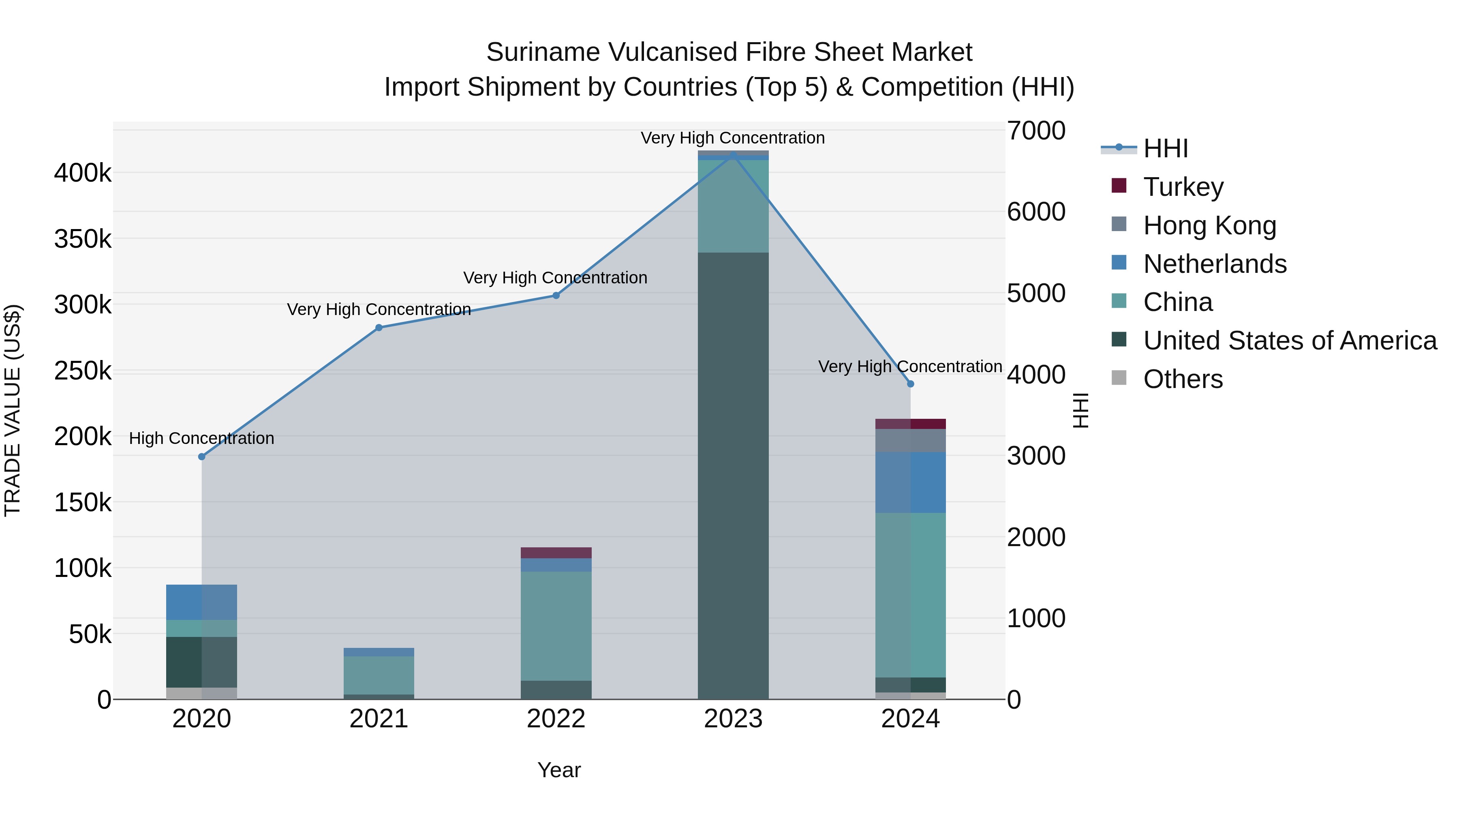Click 'Very High Concentration' annotation above 2024
This screenshot has height=821, width=1459.
pyautogui.click(x=911, y=367)
